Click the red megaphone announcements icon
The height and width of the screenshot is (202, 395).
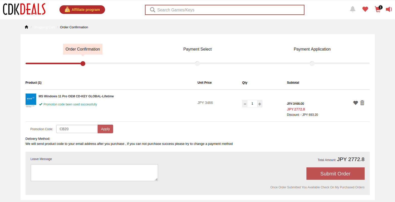click(389, 9)
